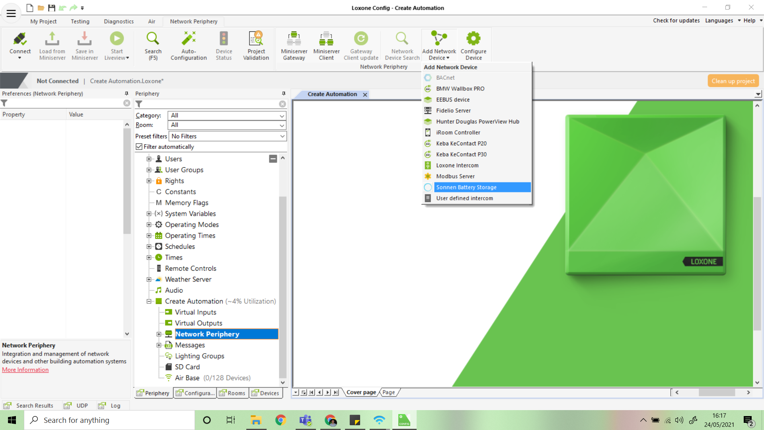The image size is (764, 430).
Task: Switch to the Diagnostics ribbon tab
Action: coord(119,21)
